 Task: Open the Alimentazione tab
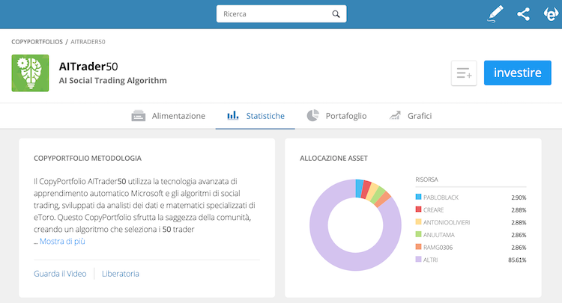(169, 116)
